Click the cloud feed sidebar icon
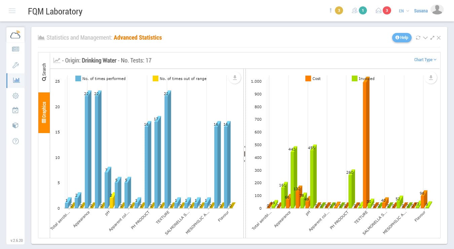 point(15,35)
